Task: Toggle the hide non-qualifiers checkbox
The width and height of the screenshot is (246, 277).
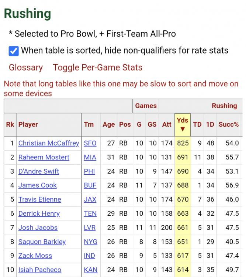Action: click(14, 51)
